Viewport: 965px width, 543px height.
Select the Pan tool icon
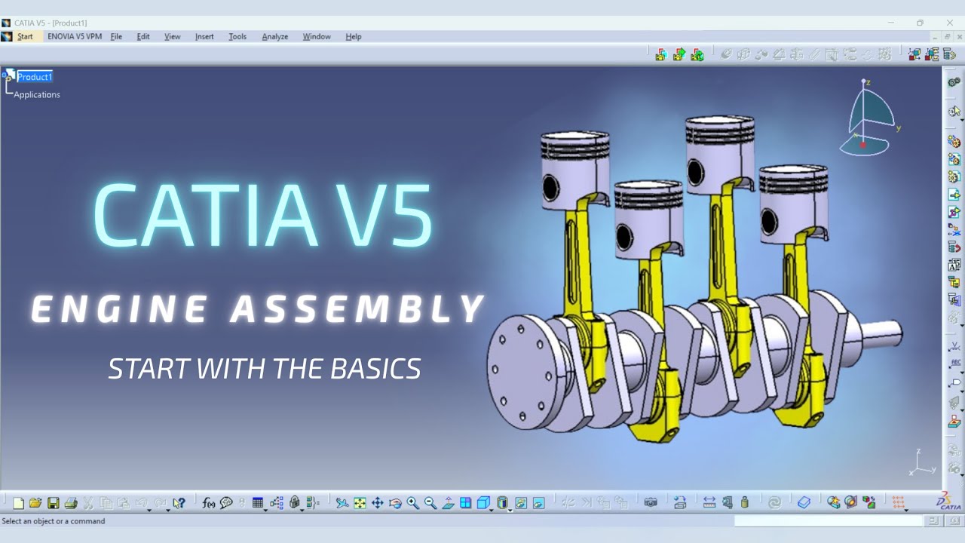click(x=378, y=503)
